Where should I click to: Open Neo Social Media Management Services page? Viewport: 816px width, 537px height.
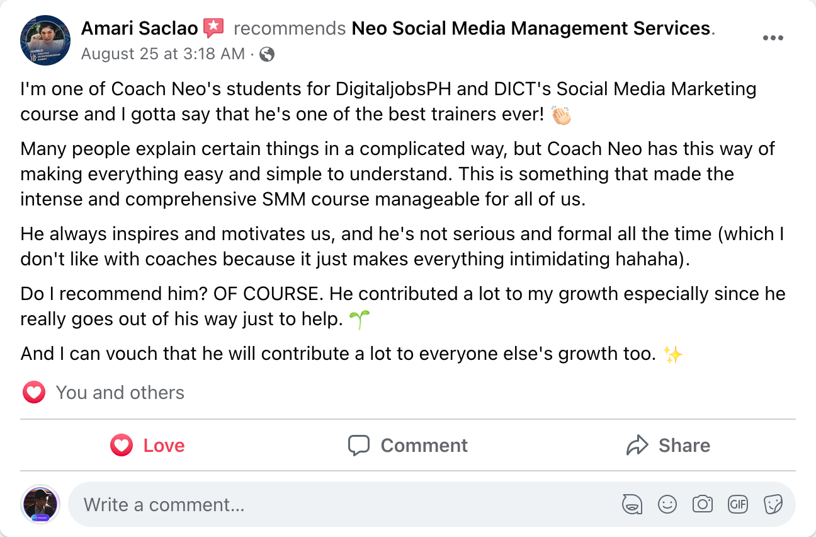point(531,28)
